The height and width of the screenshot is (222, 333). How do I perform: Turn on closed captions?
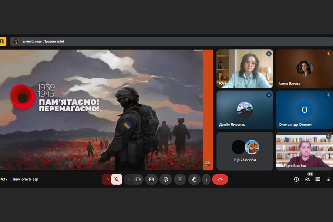[x=151, y=179]
